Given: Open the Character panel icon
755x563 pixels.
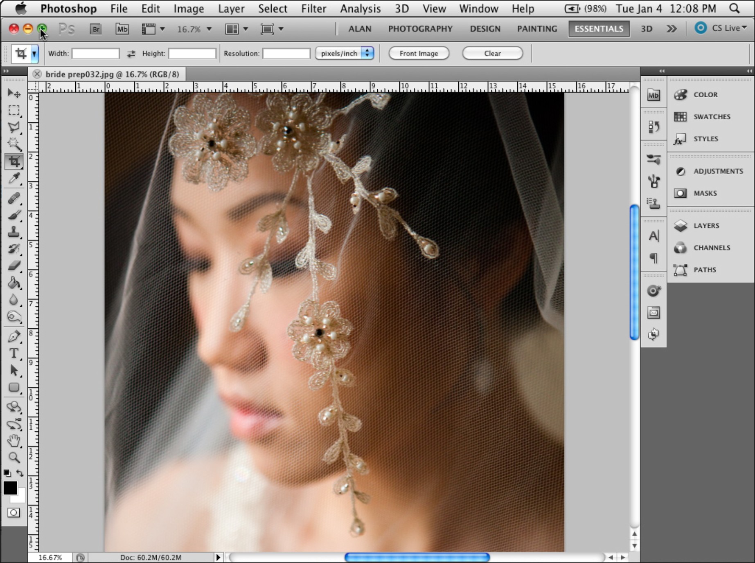Looking at the screenshot, I should [x=654, y=236].
